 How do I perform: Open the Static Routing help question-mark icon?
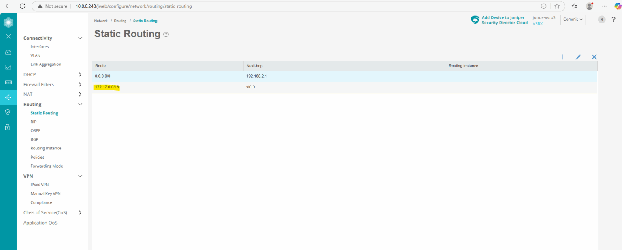[166, 34]
